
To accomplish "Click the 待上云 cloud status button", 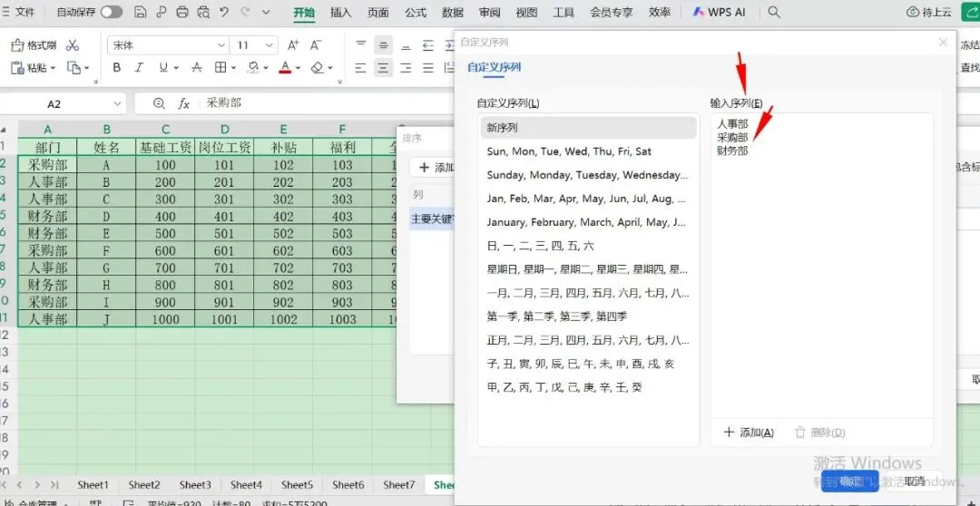I will [x=929, y=12].
